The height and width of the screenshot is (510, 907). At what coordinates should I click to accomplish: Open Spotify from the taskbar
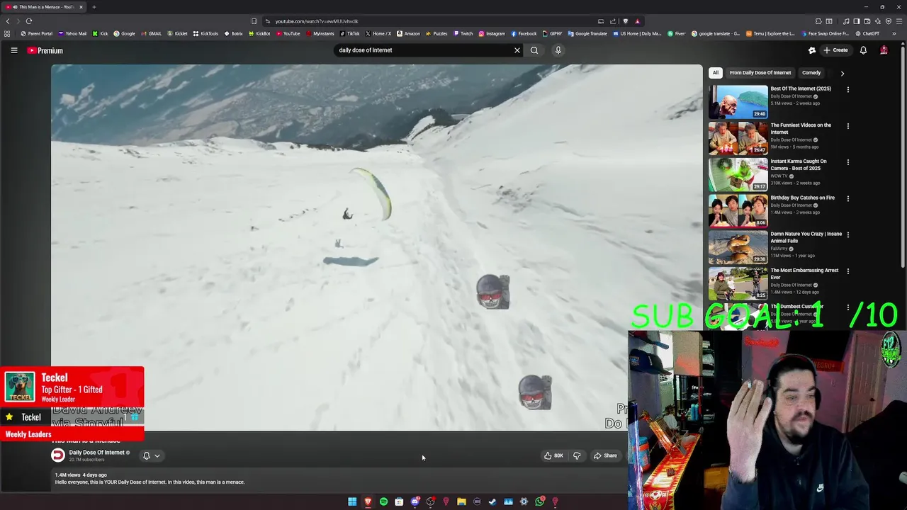pos(383,501)
